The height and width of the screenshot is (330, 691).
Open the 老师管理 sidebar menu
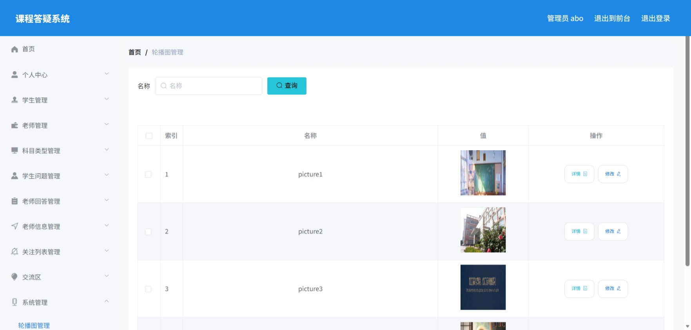[59, 126]
